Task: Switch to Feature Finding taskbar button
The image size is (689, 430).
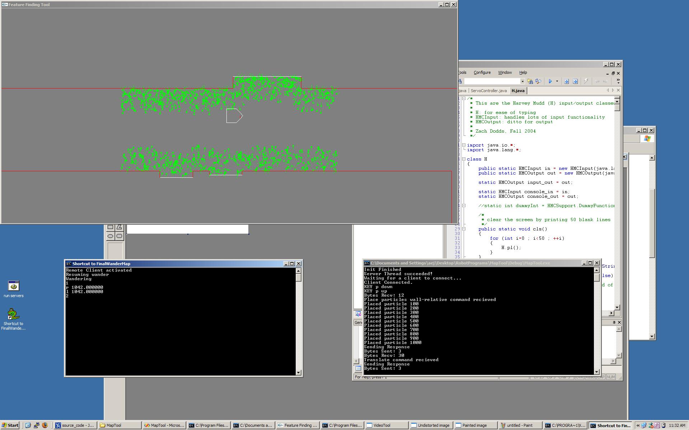Action: (297, 425)
